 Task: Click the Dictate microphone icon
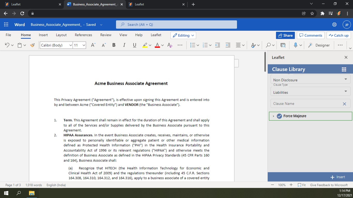(x=296, y=45)
